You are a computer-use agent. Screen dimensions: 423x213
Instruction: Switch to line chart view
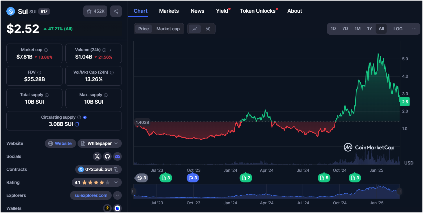tap(195, 29)
